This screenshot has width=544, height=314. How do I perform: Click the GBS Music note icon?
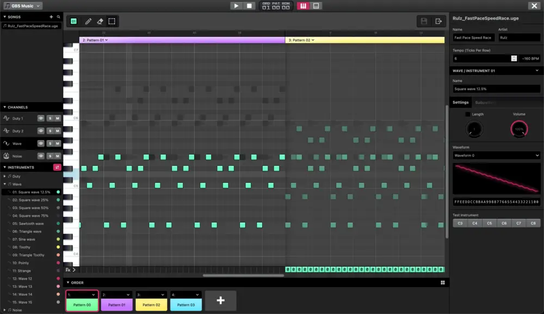[7, 6]
